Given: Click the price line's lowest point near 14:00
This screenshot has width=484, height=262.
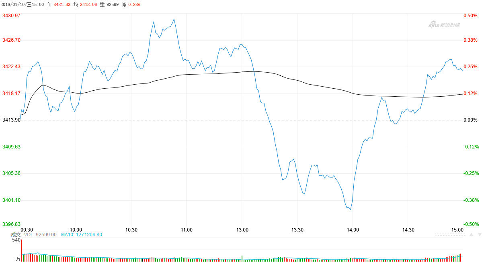Looking at the screenshot, I should coord(351,209).
